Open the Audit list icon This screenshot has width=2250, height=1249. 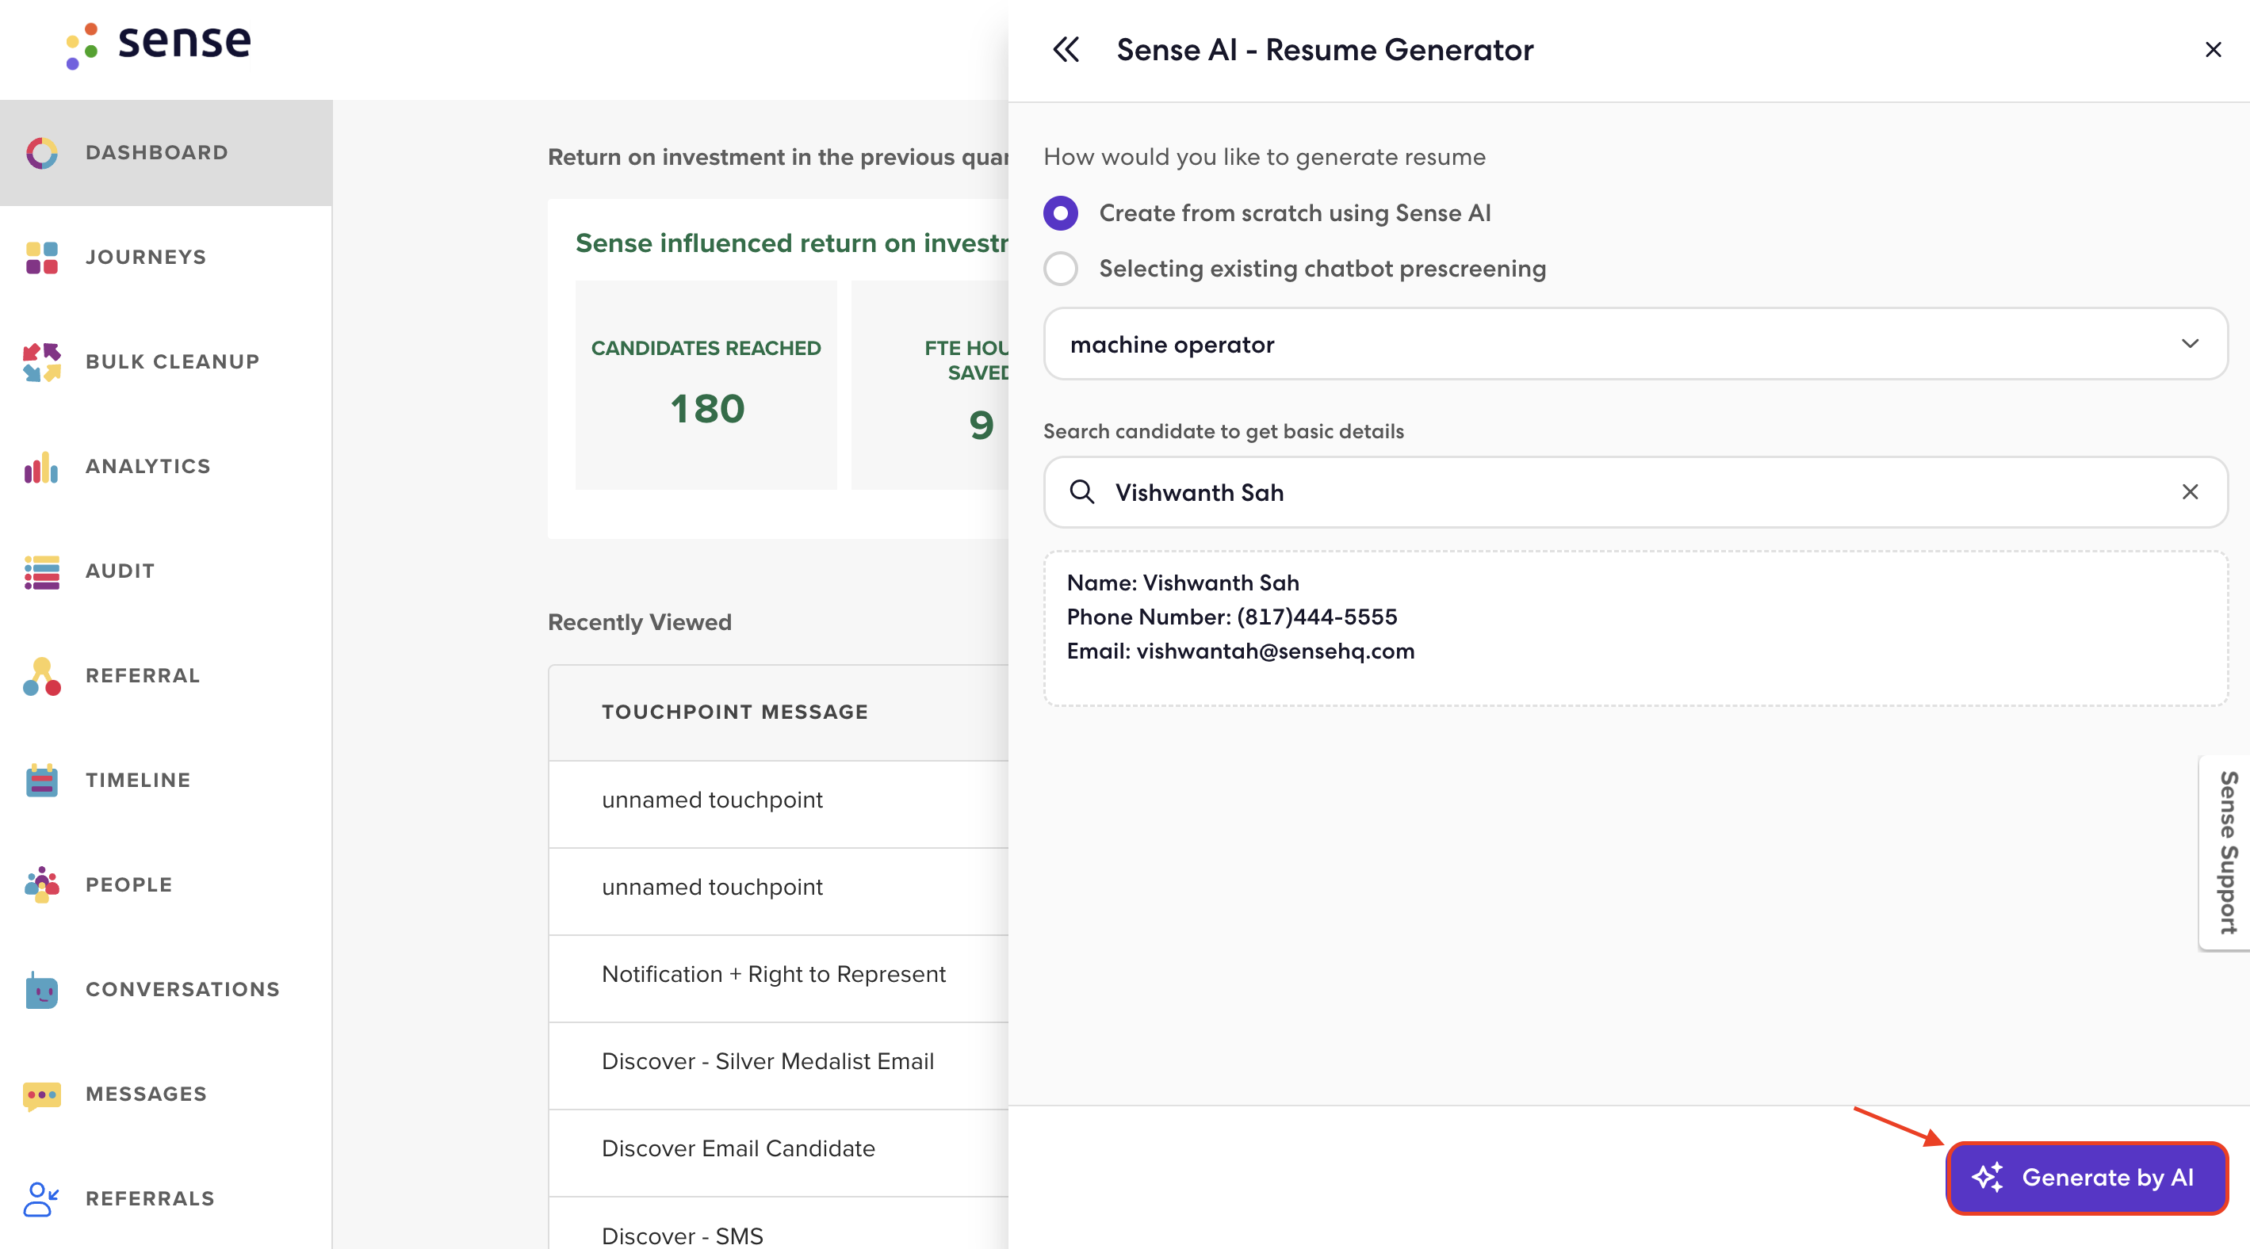click(x=42, y=571)
